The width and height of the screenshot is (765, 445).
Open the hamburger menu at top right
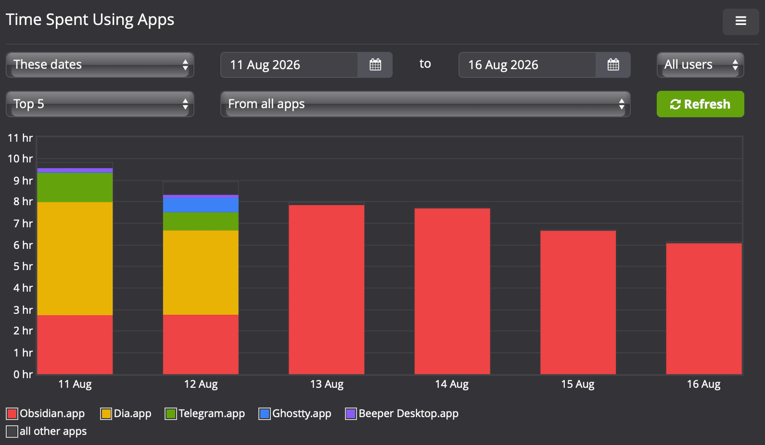point(740,21)
